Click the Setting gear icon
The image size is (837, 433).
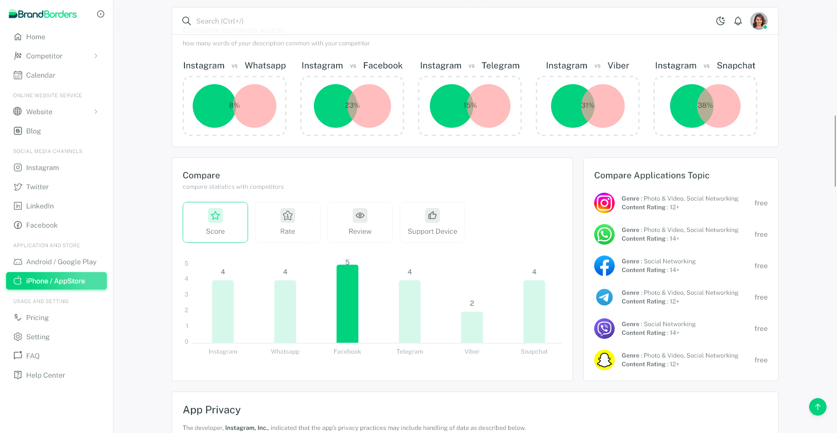18,337
